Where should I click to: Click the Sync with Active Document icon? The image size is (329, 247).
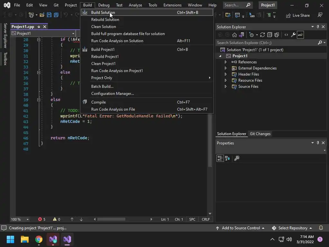pyautogui.click(x=262, y=35)
